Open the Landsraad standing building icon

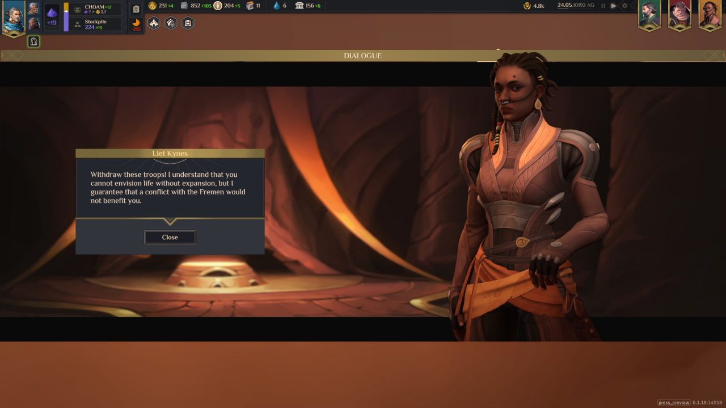click(299, 6)
